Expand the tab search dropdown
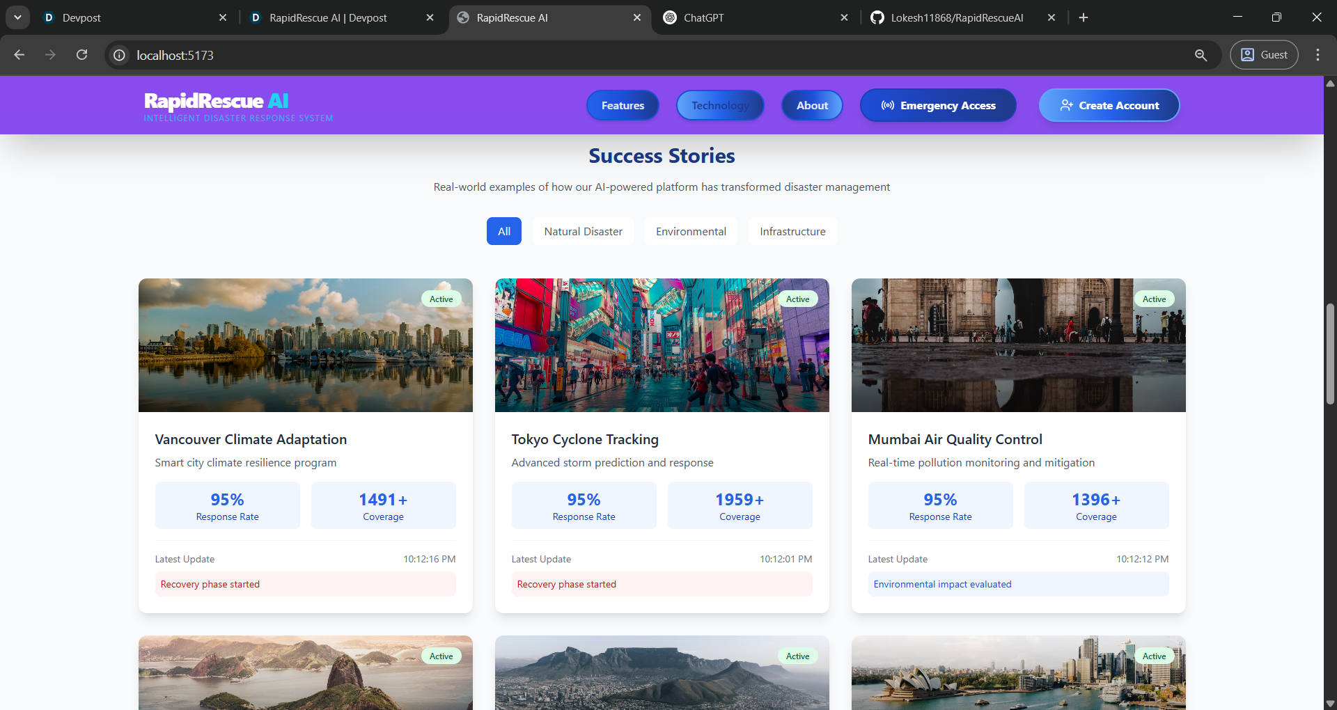1337x710 pixels. (x=17, y=17)
